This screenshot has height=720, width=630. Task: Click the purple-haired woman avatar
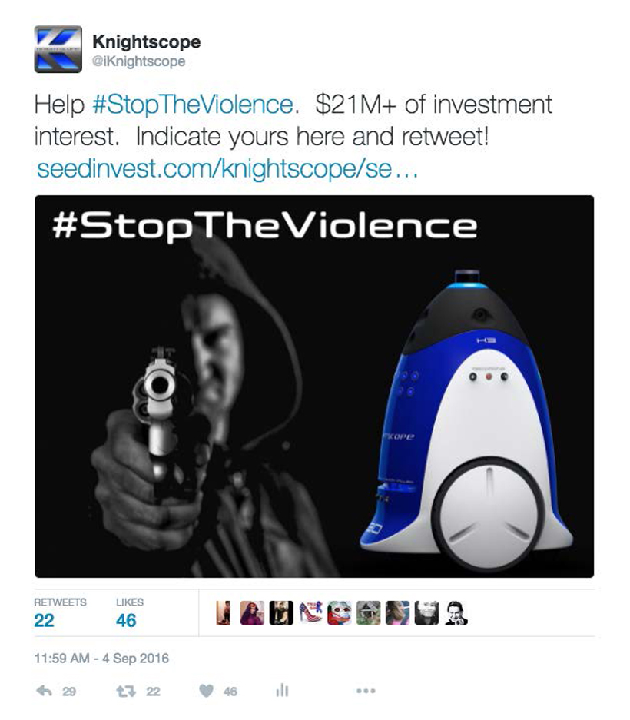[x=252, y=613]
